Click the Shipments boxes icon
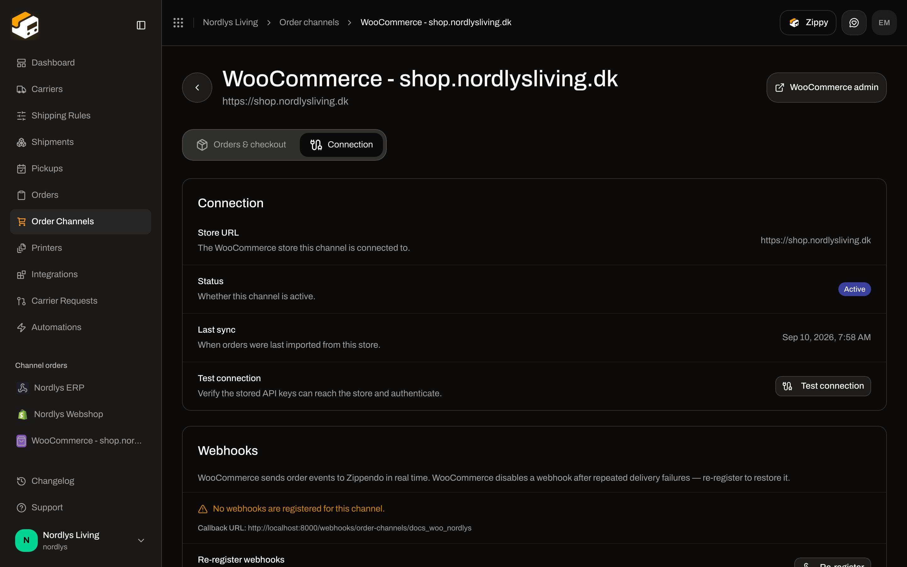 point(21,142)
